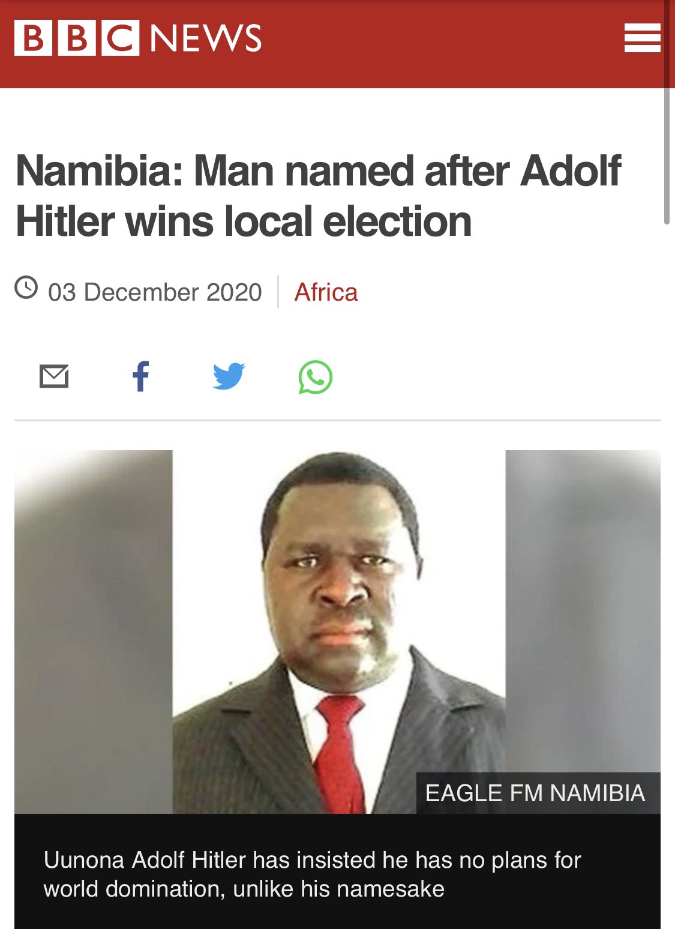Click the clock icon beside the date
The width and height of the screenshot is (675, 938).
(26, 287)
